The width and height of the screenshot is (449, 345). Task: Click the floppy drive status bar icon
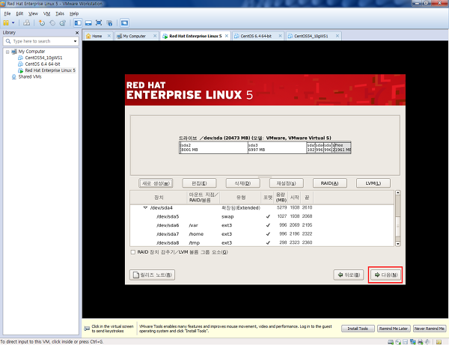point(405,342)
